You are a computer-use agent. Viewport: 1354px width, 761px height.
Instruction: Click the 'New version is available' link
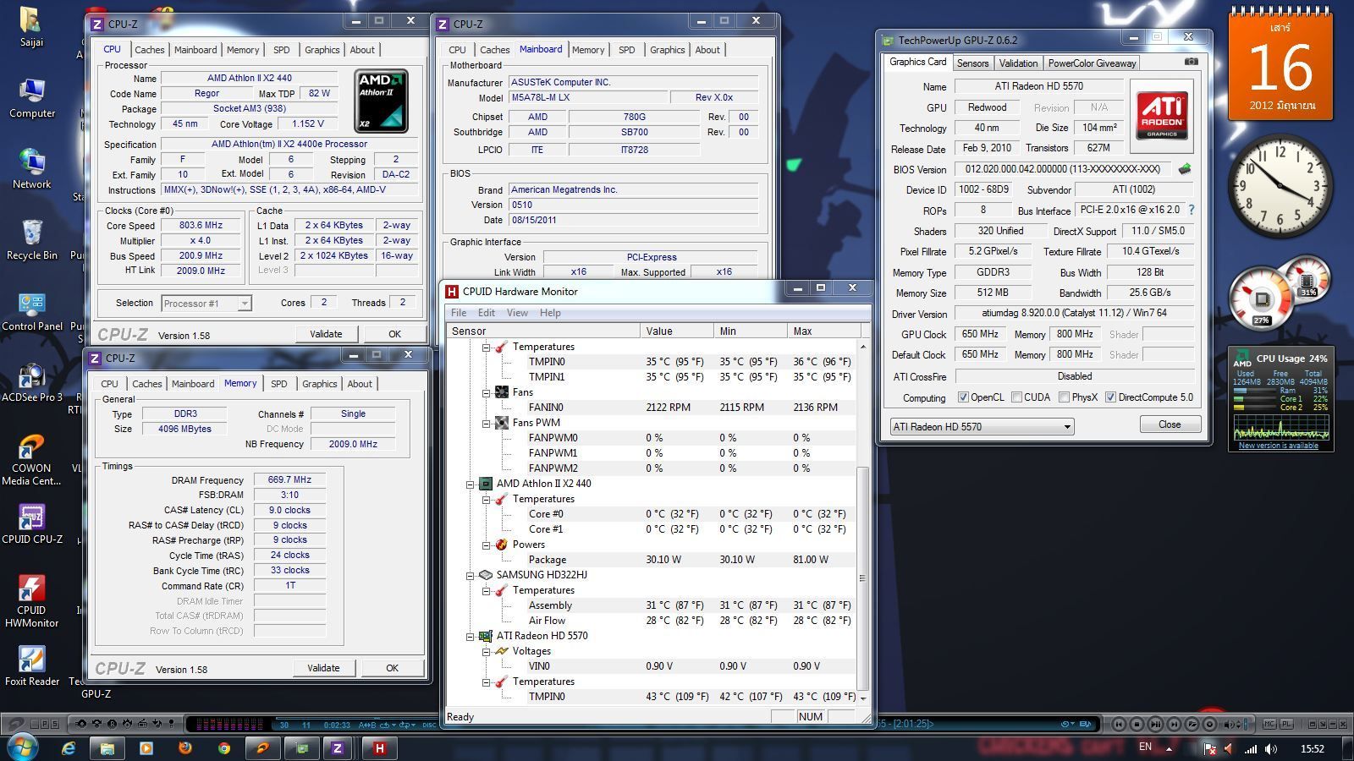[1278, 446]
